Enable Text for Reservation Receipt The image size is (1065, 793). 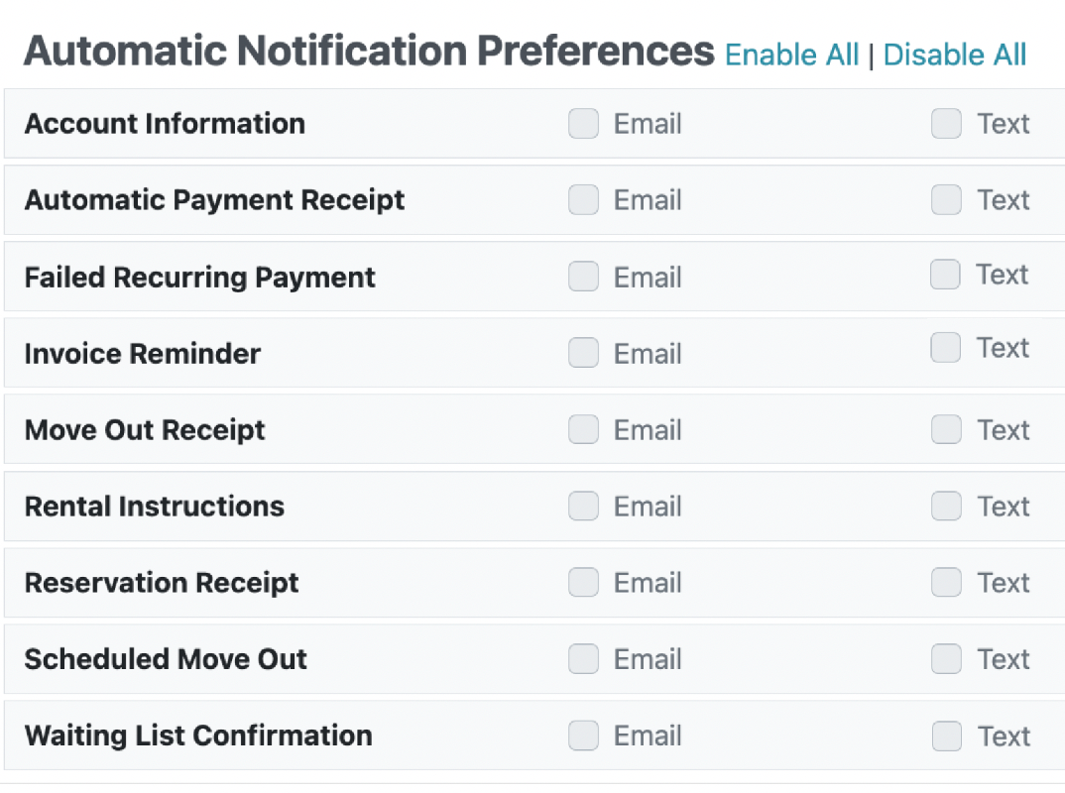946,582
